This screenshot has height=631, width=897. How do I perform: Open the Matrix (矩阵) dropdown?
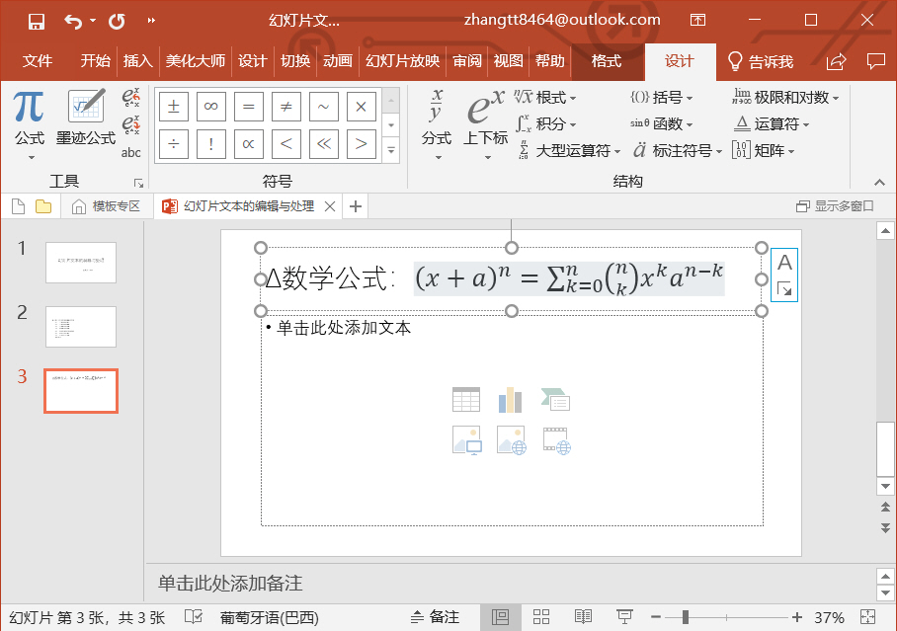[x=764, y=151]
